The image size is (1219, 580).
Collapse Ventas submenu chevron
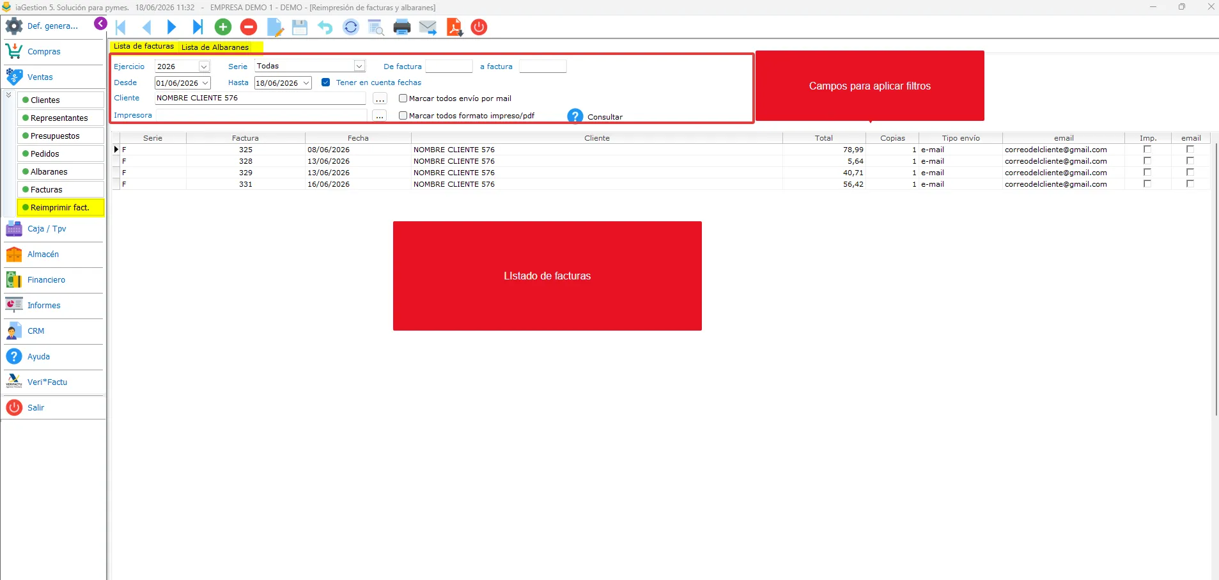[9, 95]
